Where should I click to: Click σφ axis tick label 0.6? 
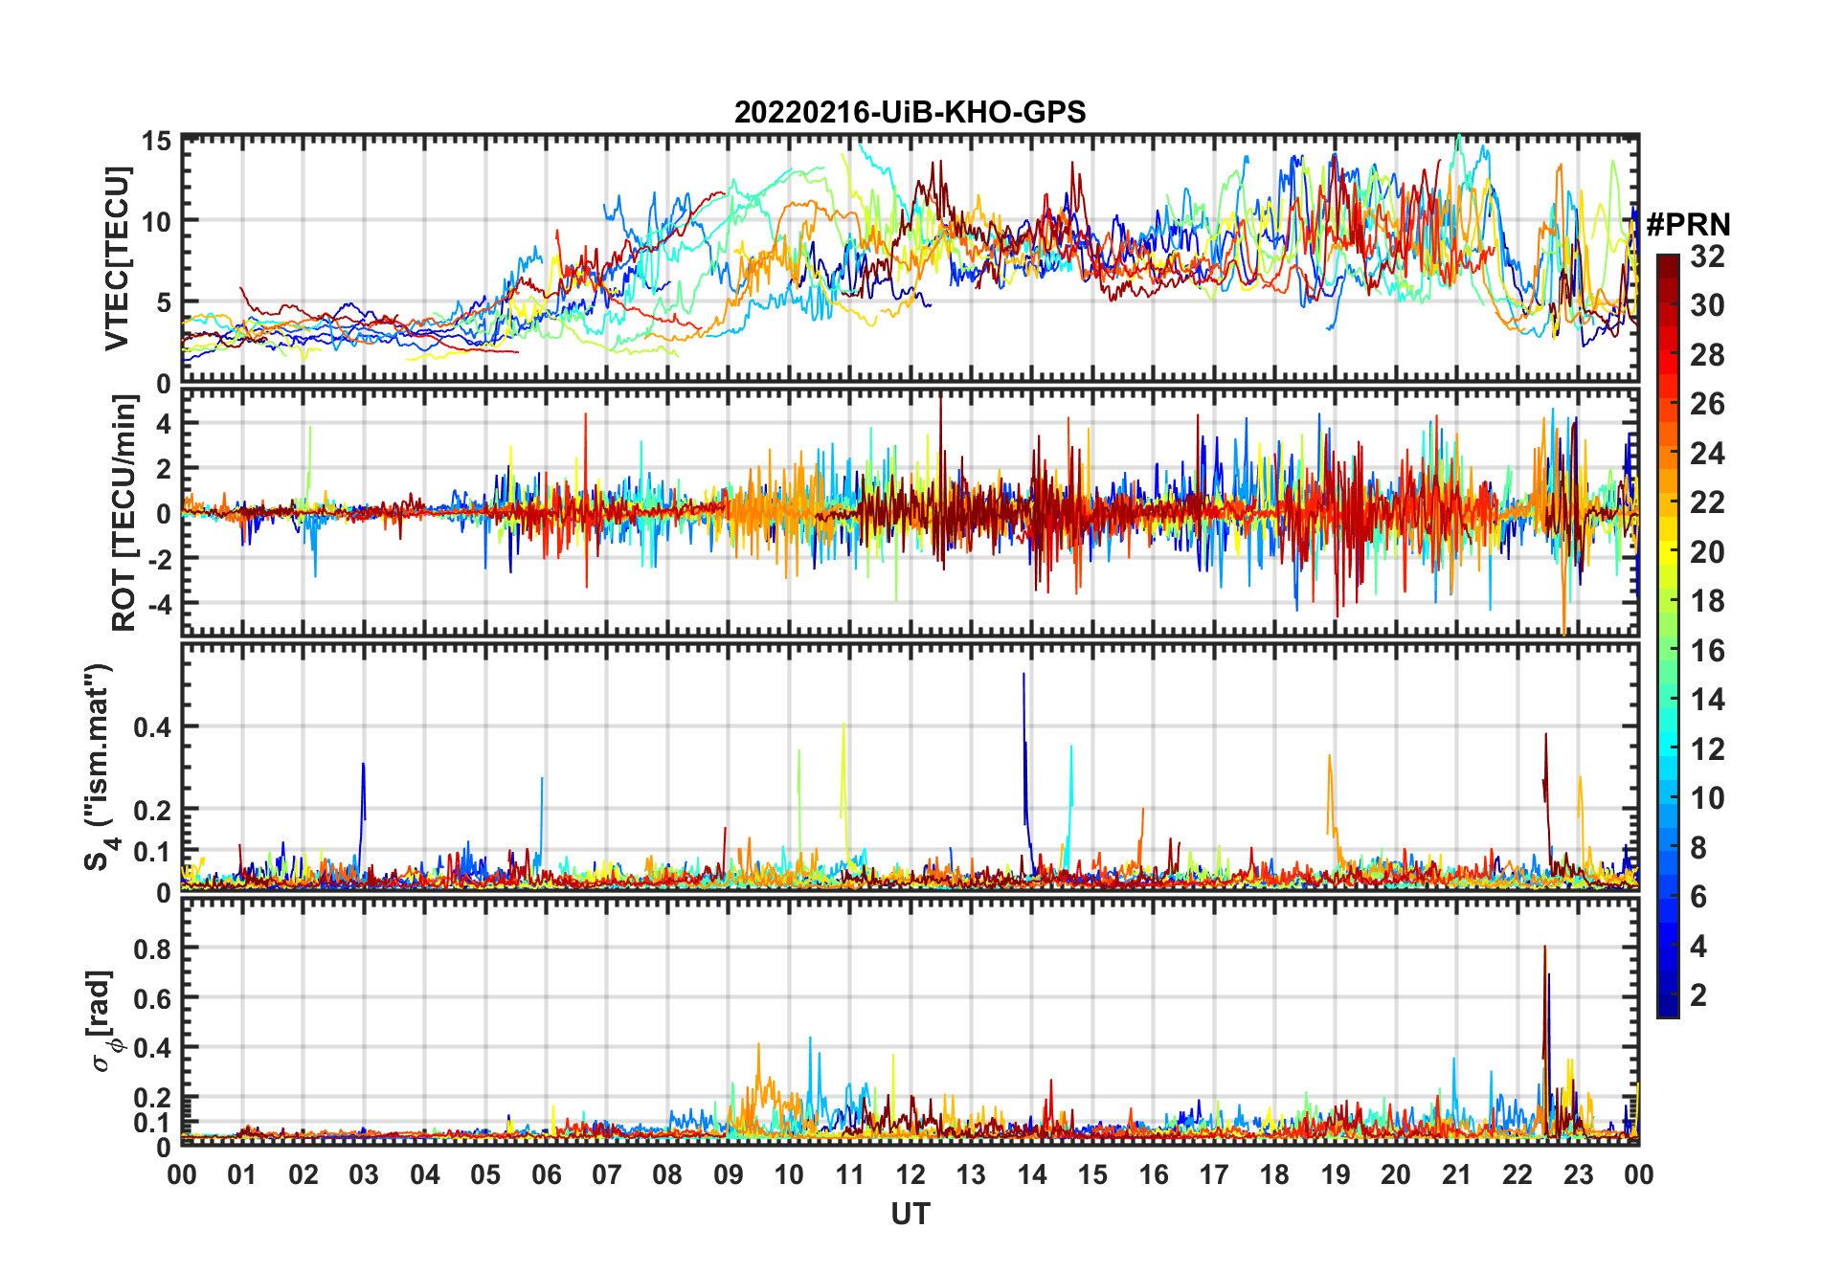click(153, 998)
